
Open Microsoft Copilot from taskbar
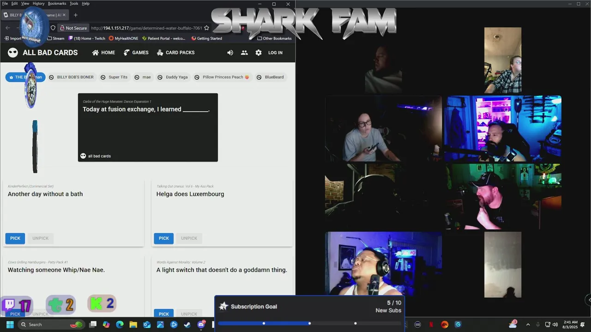point(107,325)
